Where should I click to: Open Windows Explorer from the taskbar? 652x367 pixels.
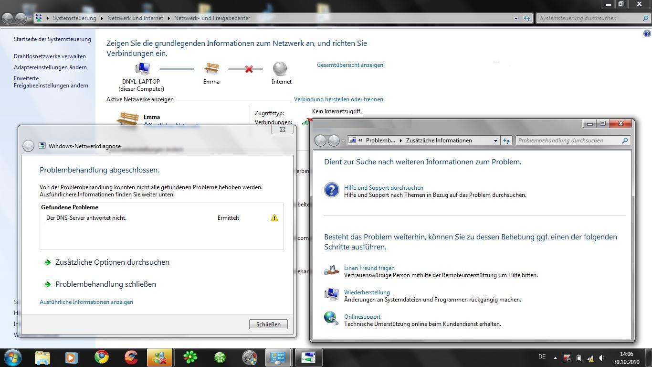pos(42,357)
